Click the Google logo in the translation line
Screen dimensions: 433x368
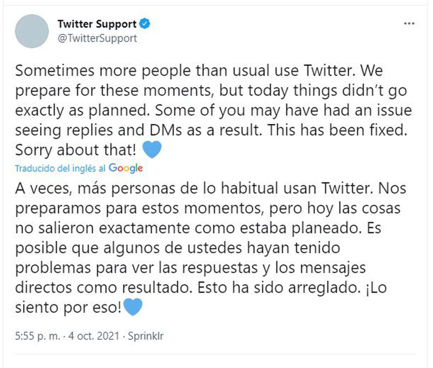pyautogui.click(x=126, y=168)
